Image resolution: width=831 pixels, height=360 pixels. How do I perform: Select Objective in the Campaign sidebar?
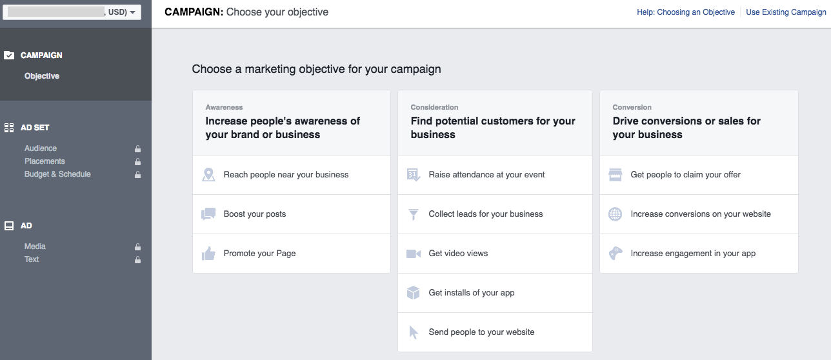pos(42,76)
